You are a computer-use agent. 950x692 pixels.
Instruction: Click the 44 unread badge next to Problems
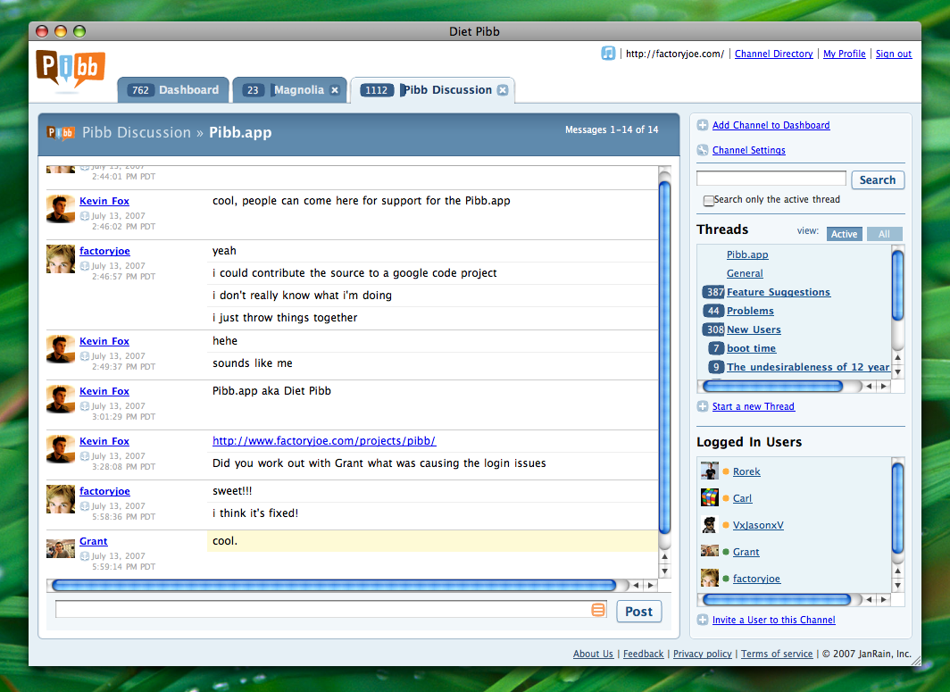click(x=713, y=311)
